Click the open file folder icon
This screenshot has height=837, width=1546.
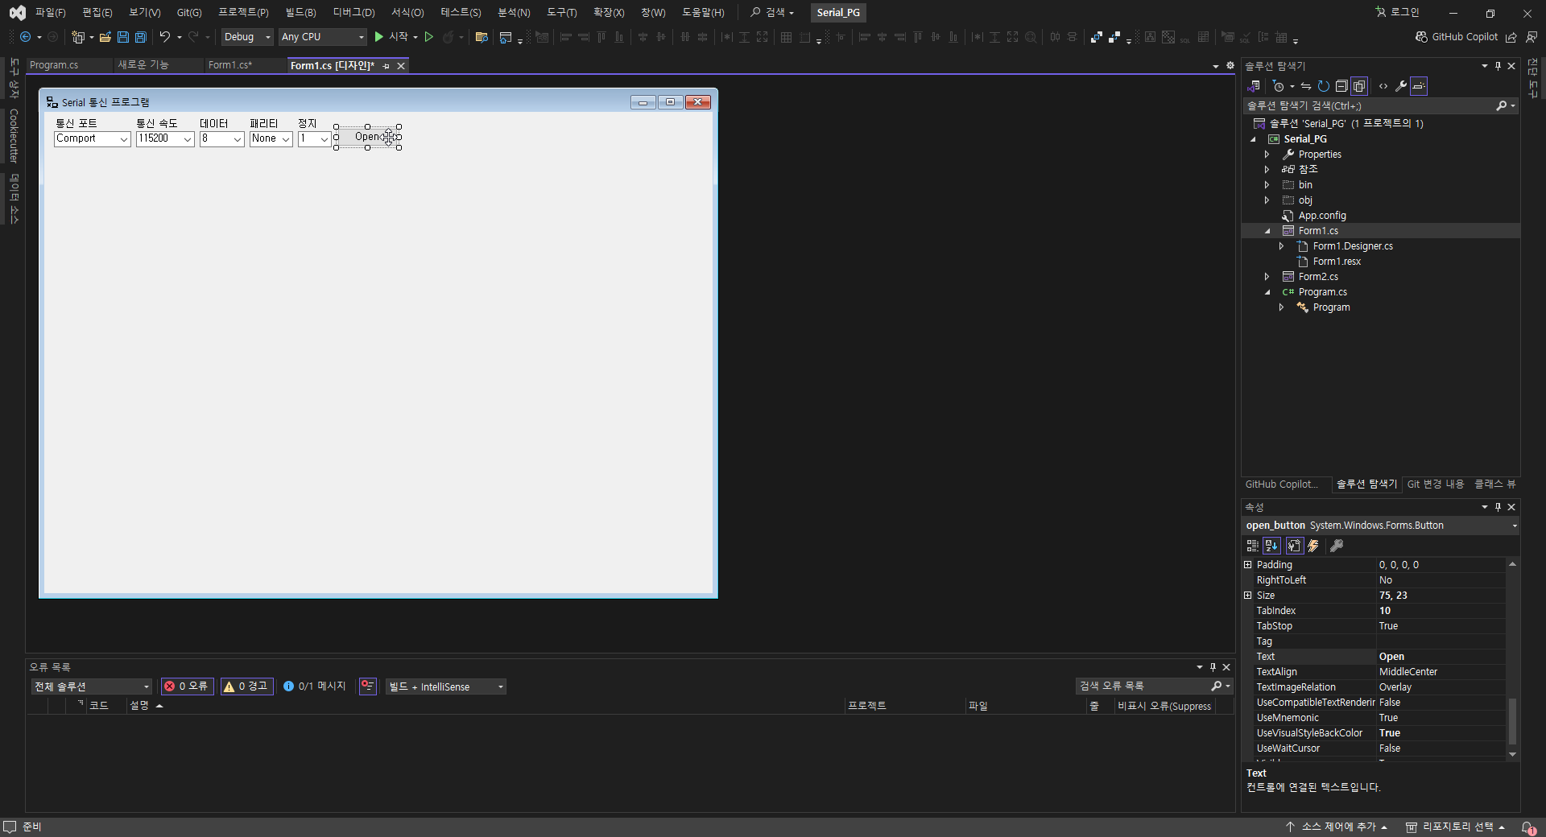coord(105,37)
